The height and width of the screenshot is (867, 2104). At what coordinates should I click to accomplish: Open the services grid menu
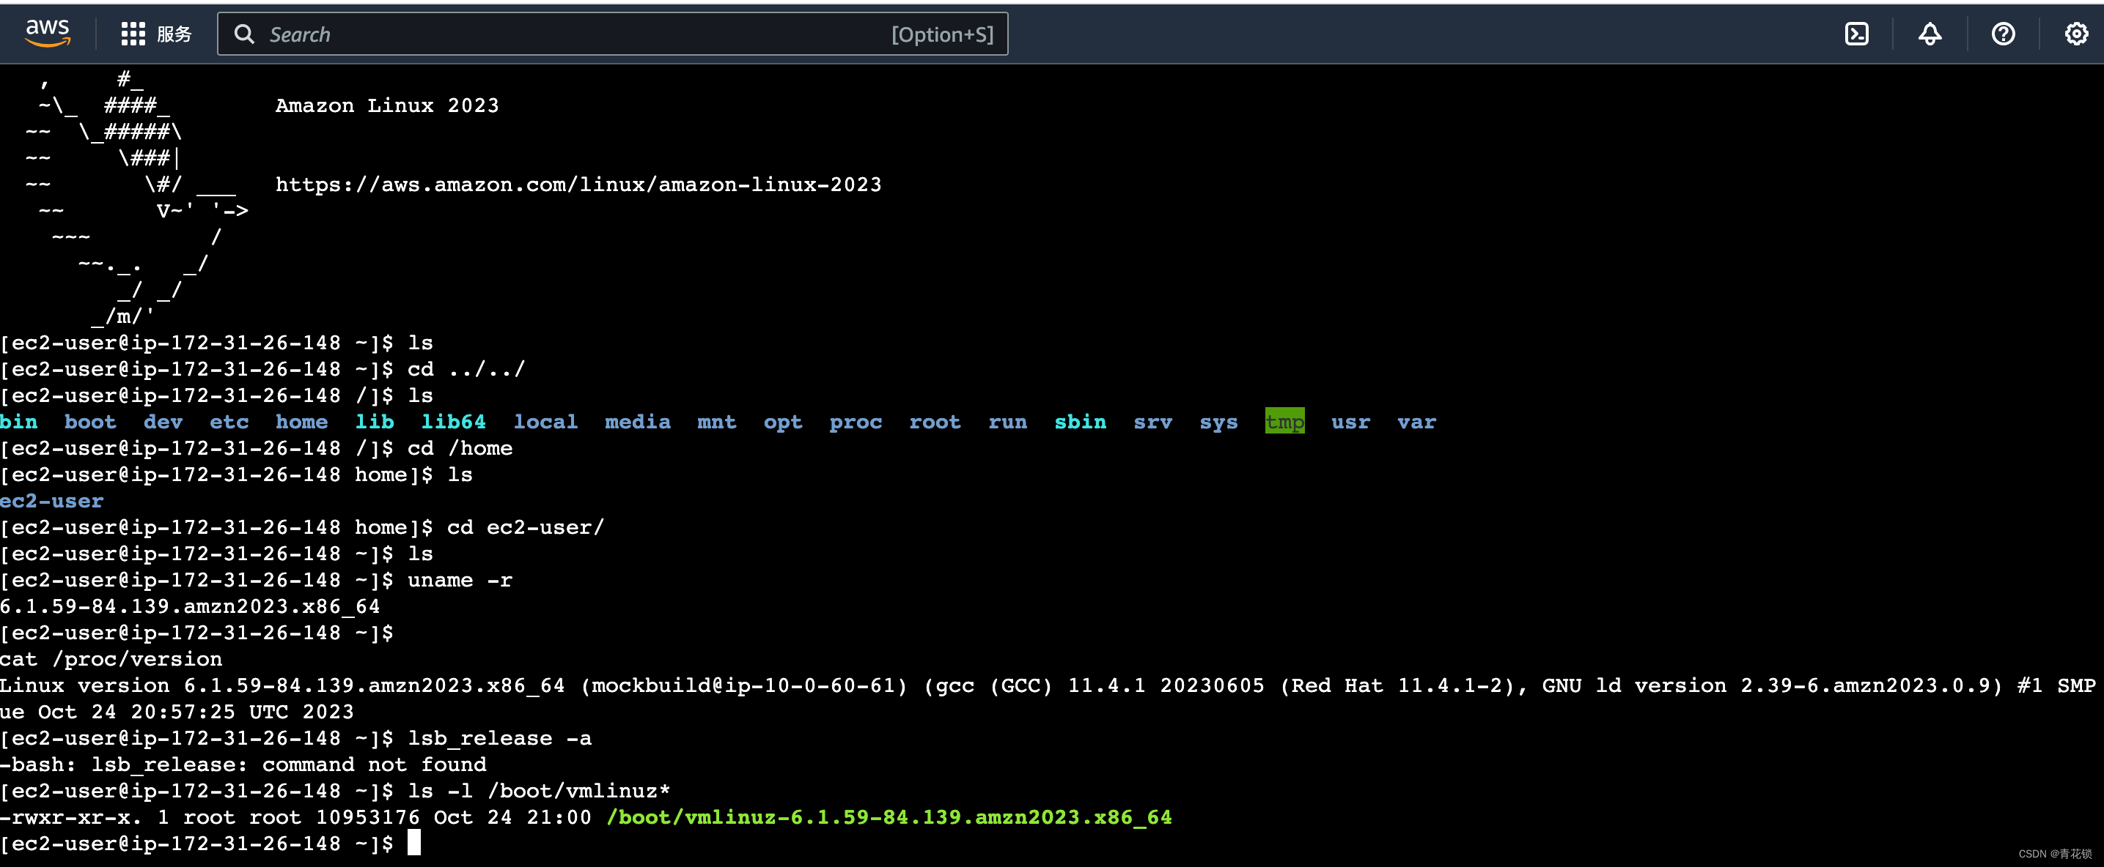tap(132, 34)
